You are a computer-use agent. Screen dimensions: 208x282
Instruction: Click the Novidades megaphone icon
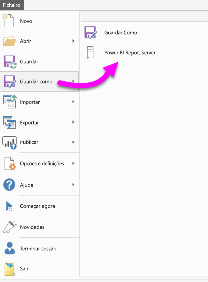(9, 226)
